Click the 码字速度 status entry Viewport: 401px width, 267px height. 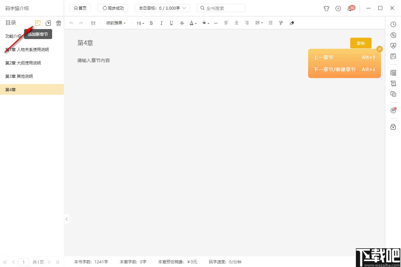[225, 262]
